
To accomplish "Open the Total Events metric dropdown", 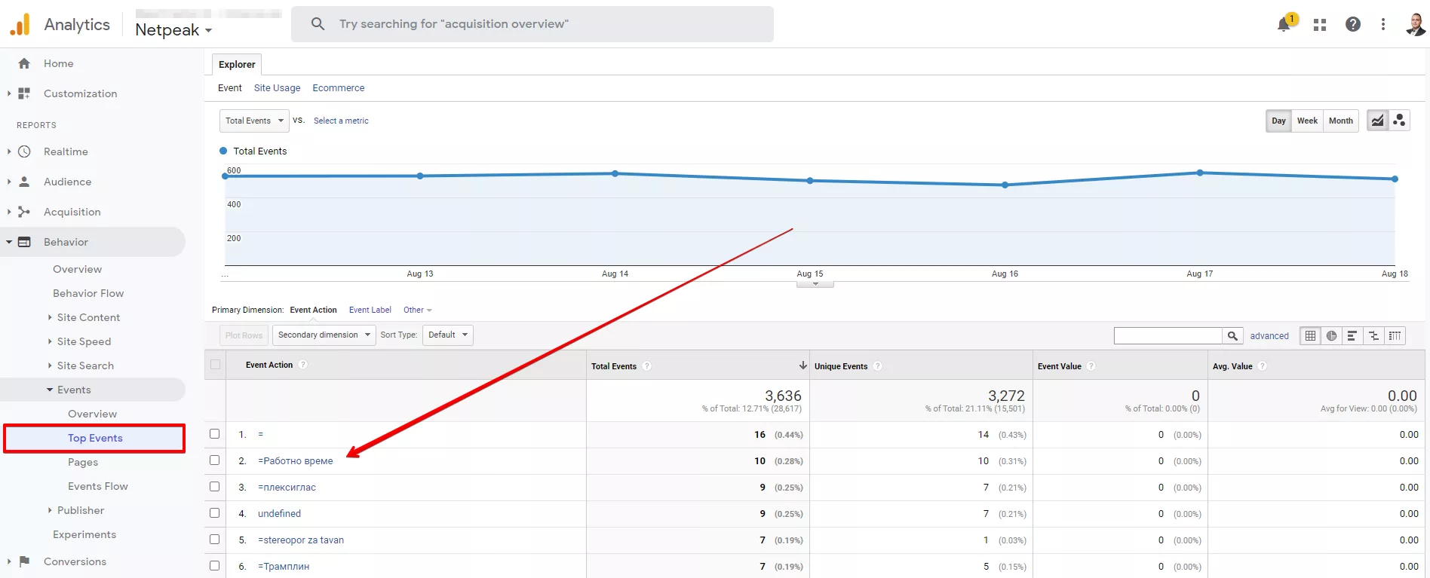I will [x=254, y=121].
